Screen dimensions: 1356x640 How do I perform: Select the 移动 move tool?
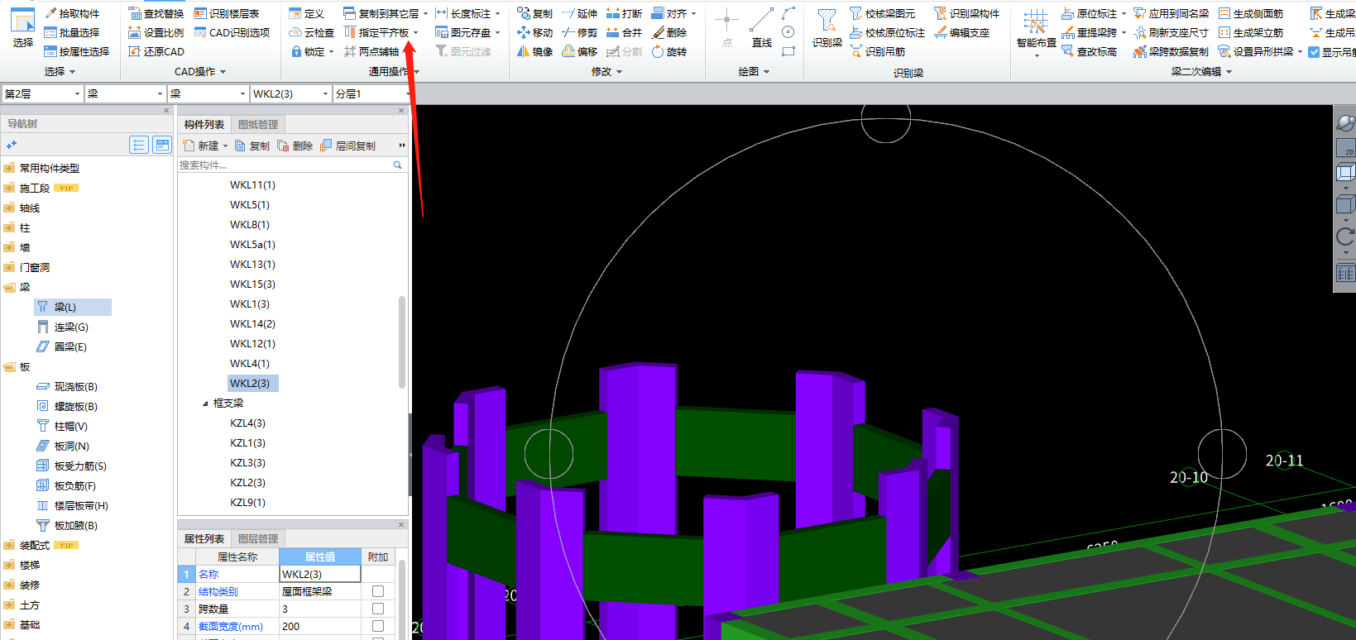(x=534, y=32)
